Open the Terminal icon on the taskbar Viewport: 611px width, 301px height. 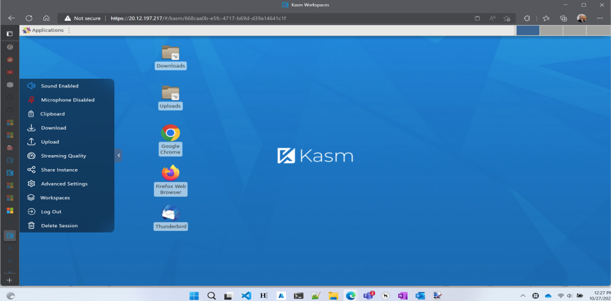[x=299, y=296]
